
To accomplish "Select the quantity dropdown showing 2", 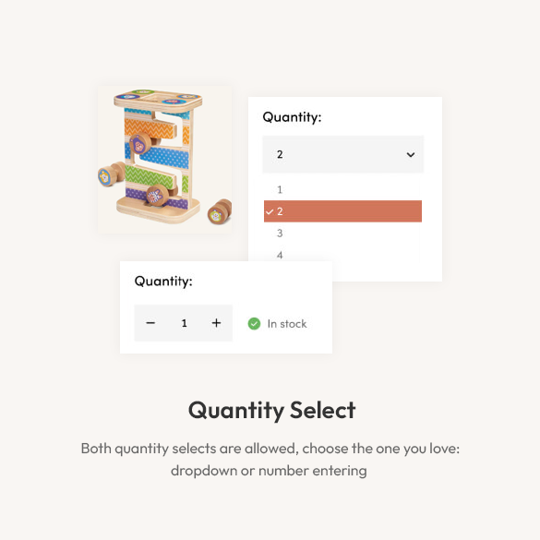I will click(343, 154).
